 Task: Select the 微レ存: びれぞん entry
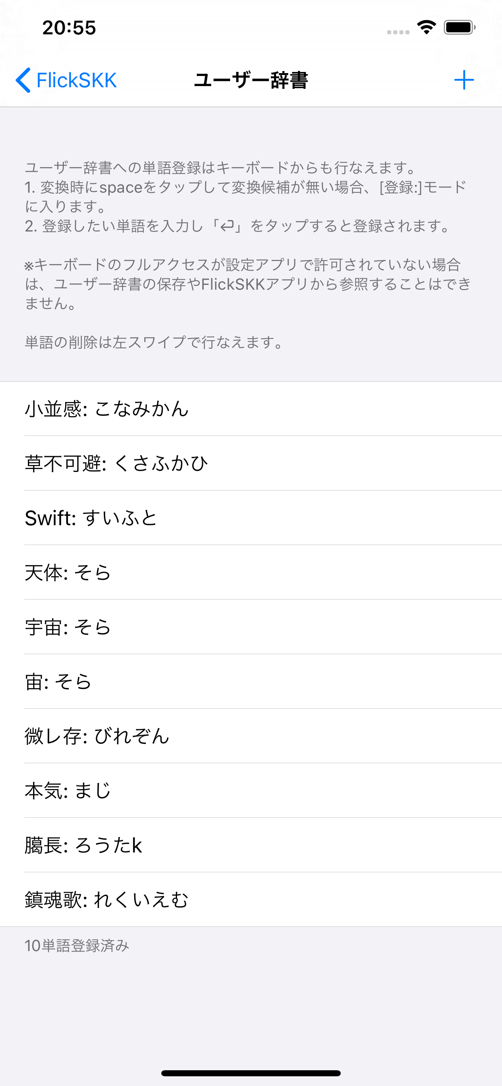coord(251,736)
